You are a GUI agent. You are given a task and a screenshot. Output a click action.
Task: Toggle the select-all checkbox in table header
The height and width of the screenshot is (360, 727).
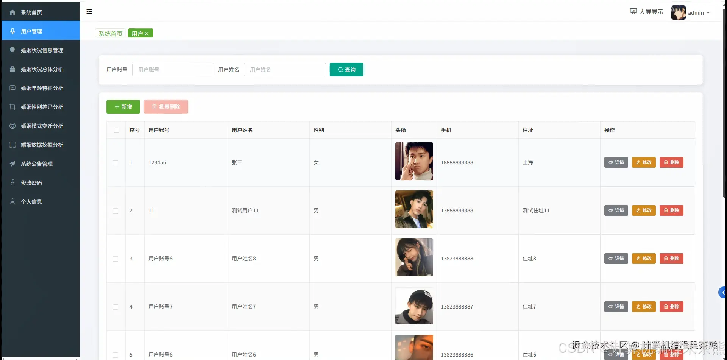pyautogui.click(x=116, y=130)
